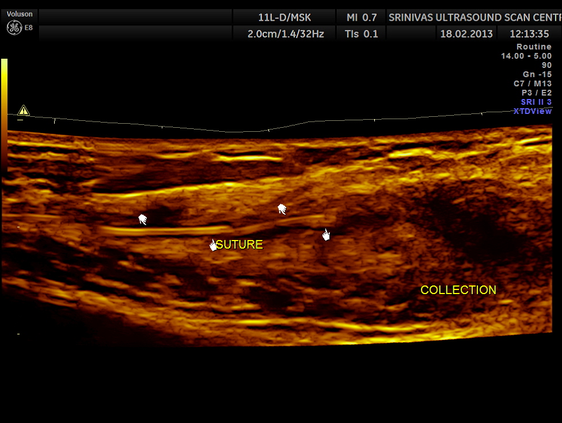The height and width of the screenshot is (423, 562).
Task: Click the MI 0.7 indicator
Action: pos(362,17)
